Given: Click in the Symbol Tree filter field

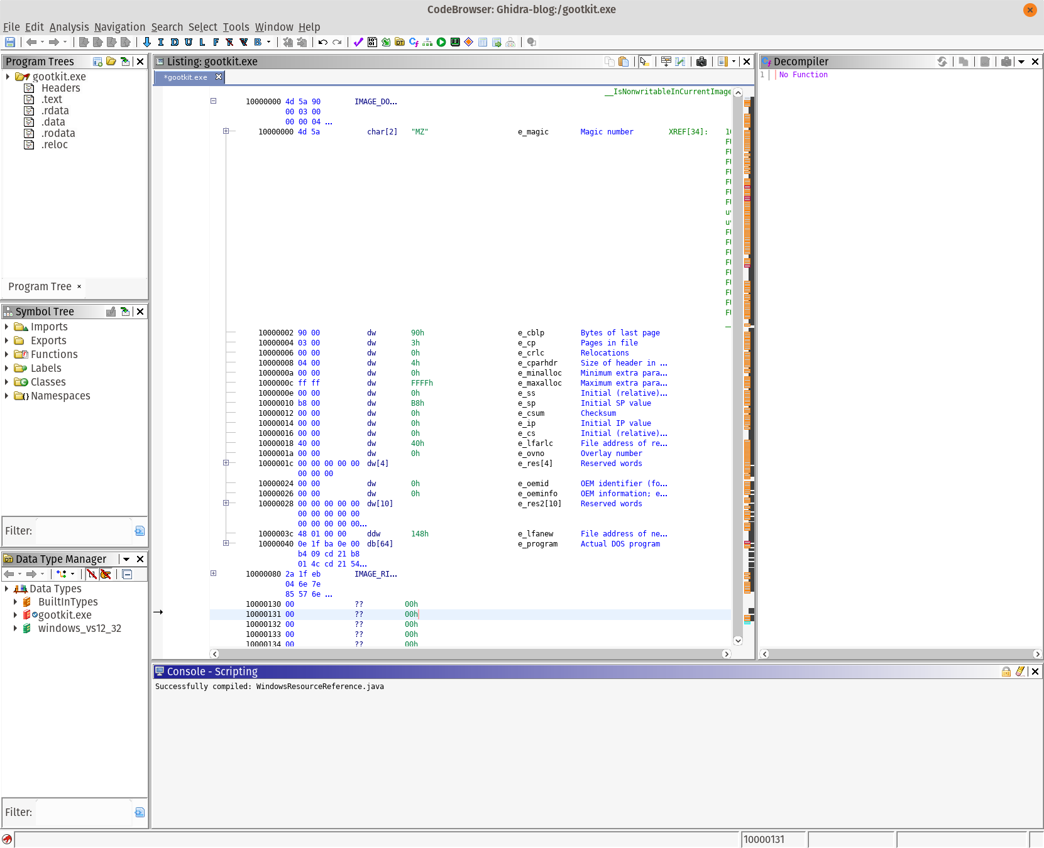Looking at the screenshot, I should [83, 531].
